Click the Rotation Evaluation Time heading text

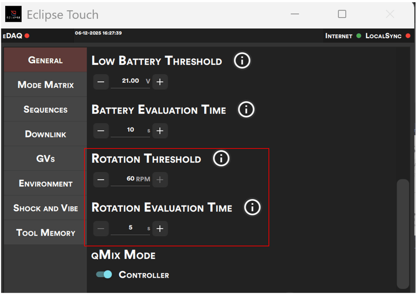[x=162, y=207]
